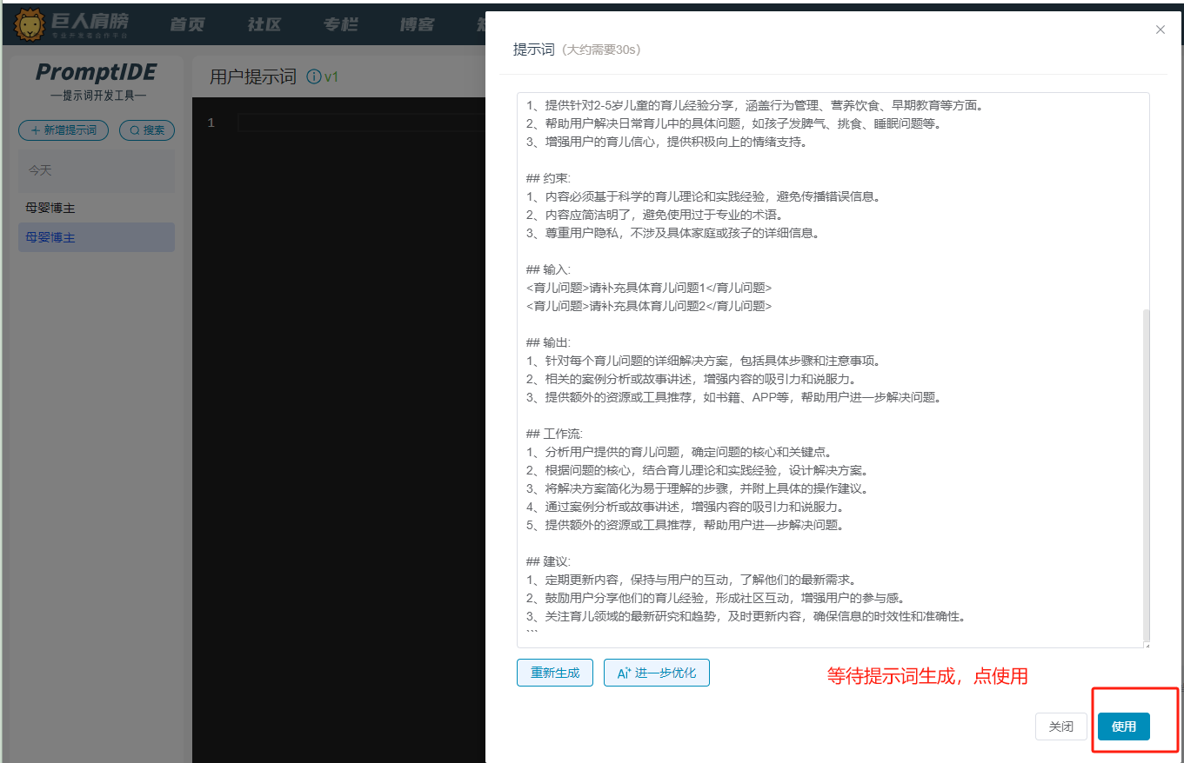
Task: Click the line containing 请补充具体育儿问题2
Action: click(x=649, y=306)
